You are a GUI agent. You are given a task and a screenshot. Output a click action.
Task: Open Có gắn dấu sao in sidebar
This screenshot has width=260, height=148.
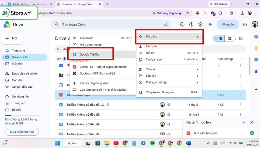point(24,87)
